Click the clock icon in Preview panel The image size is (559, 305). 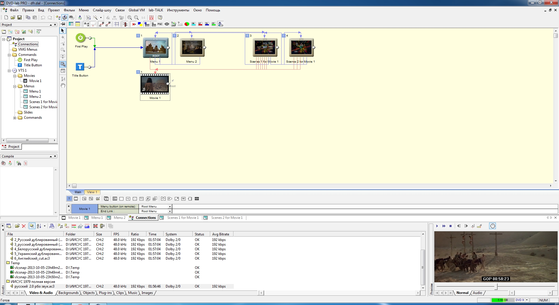(493, 226)
